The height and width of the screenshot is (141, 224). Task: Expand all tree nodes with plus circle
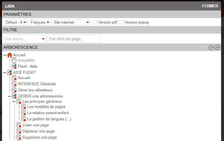click(217, 48)
